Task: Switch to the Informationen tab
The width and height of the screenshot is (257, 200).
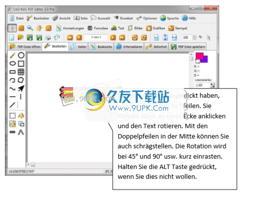Action: point(129,47)
